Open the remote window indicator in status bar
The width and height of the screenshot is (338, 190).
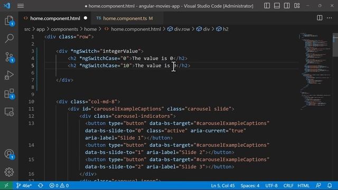(6, 185)
